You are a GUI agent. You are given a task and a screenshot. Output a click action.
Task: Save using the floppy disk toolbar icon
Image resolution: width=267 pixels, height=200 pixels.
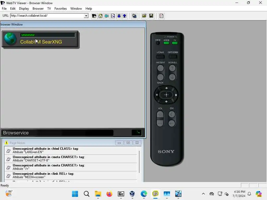tap(151, 16)
